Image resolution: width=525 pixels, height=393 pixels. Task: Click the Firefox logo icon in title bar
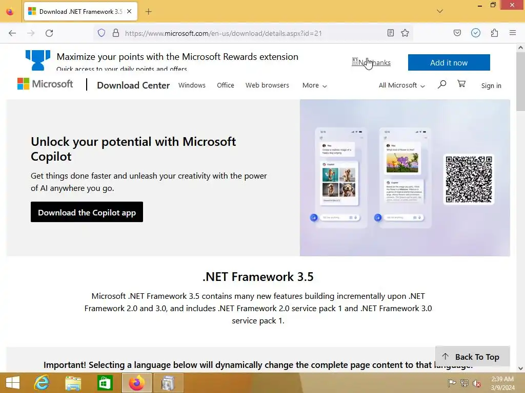tap(10, 12)
